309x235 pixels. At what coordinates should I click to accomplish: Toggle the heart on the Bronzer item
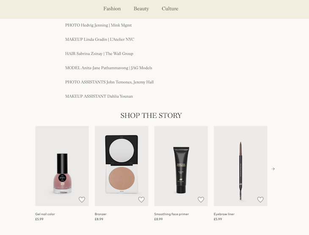141,199
